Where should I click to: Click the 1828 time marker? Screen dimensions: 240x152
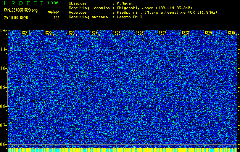185,33
